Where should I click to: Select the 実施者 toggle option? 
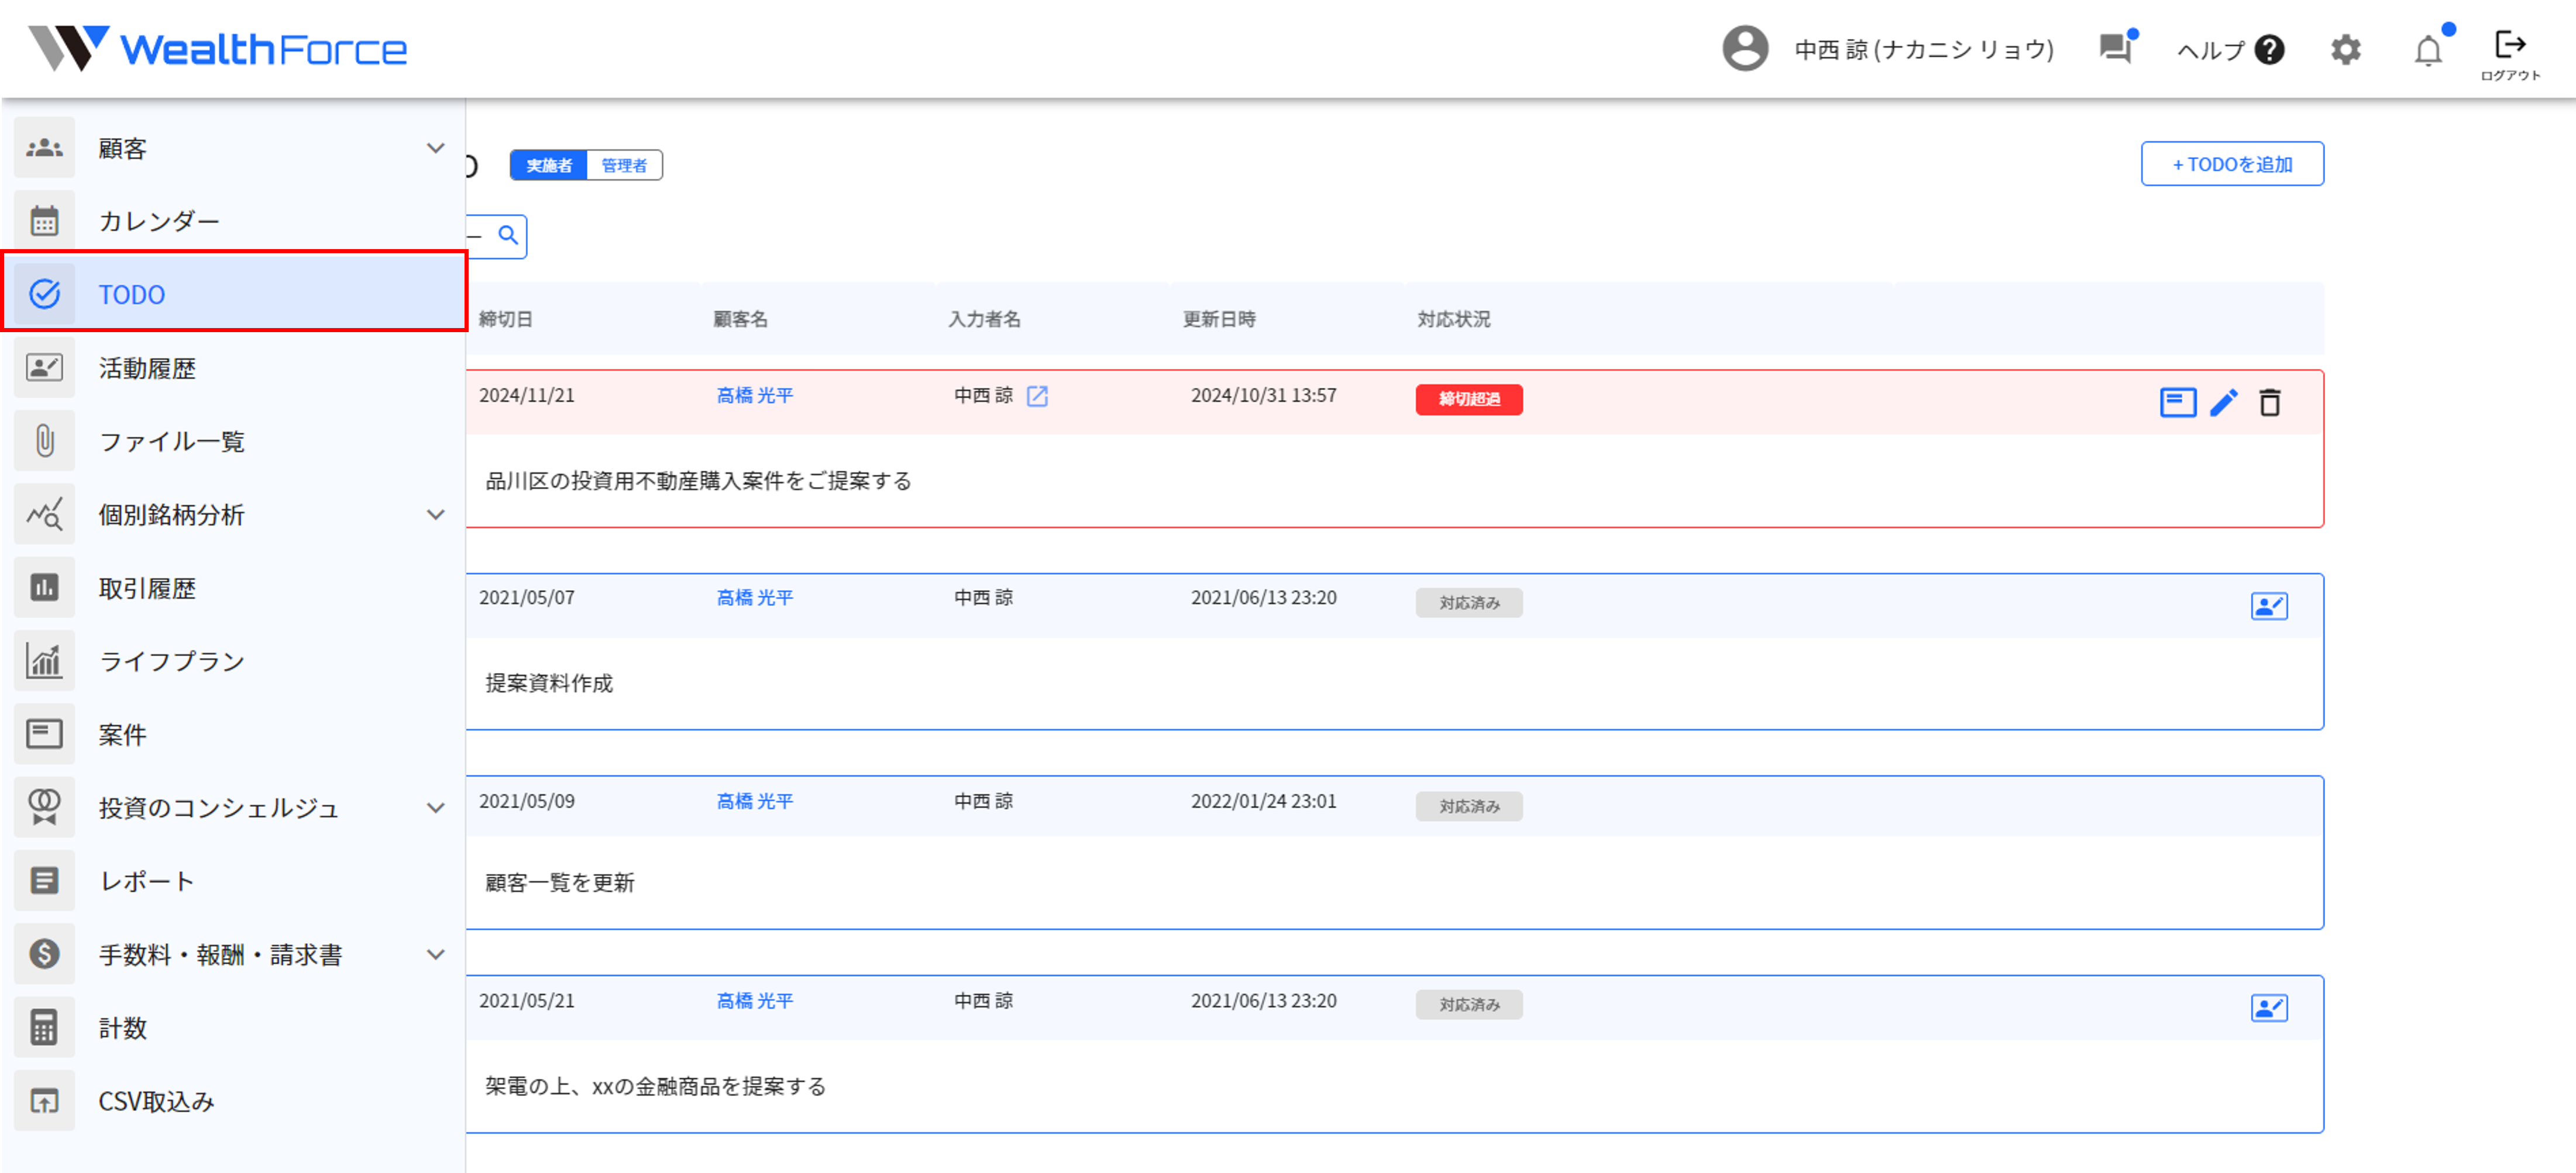(x=549, y=166)
